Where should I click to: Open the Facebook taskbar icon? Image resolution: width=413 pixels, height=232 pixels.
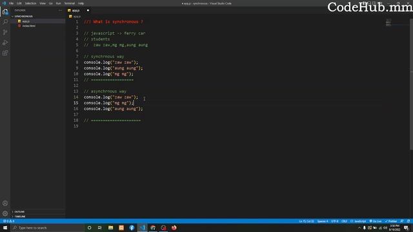click(132, 227)
